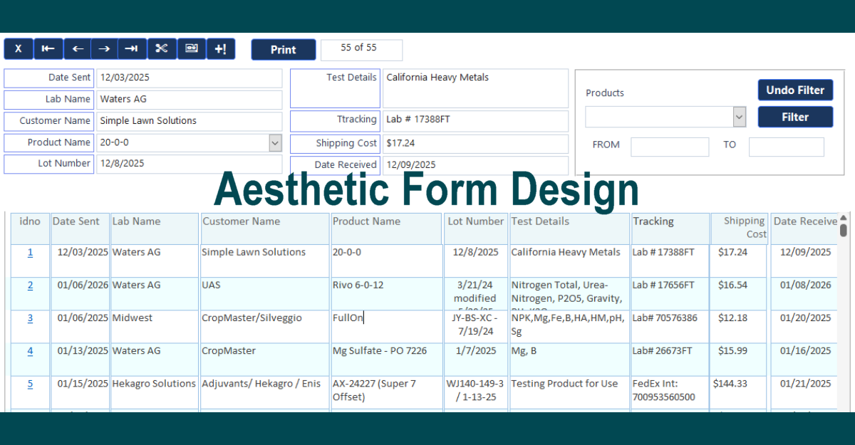Click the scrollbar up arrow of the table
This screenshot has height=445, width=855.
pos(844,218)
